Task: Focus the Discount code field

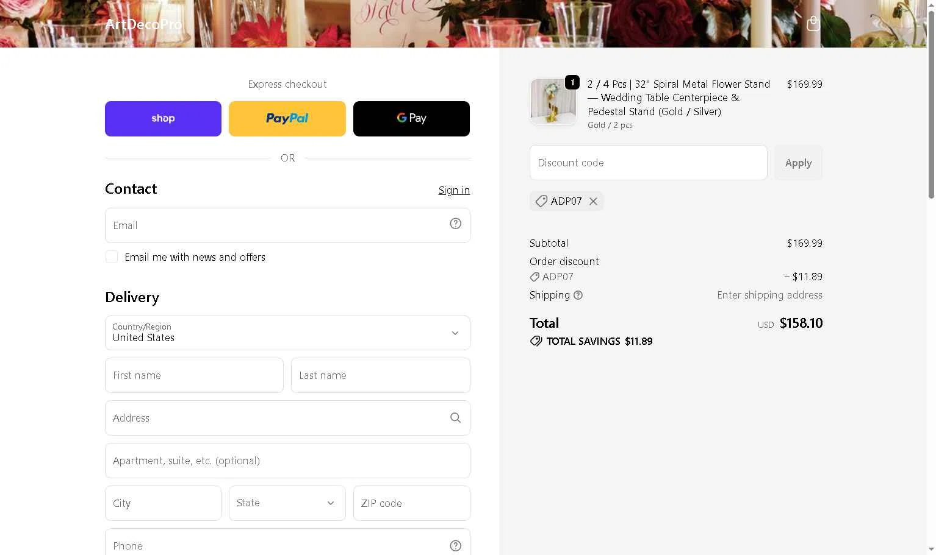Action: [x=648, y=163]
